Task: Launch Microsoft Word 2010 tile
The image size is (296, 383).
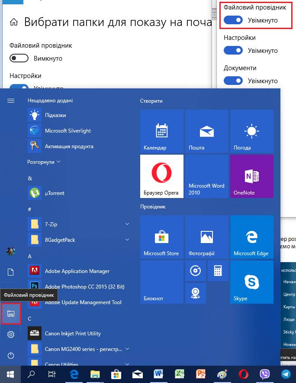Action: (x=207, y=176)
